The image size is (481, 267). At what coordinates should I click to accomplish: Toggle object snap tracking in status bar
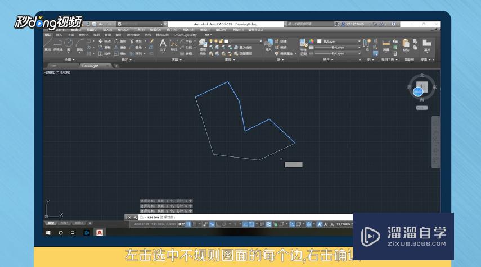click(x=245, y=224)
